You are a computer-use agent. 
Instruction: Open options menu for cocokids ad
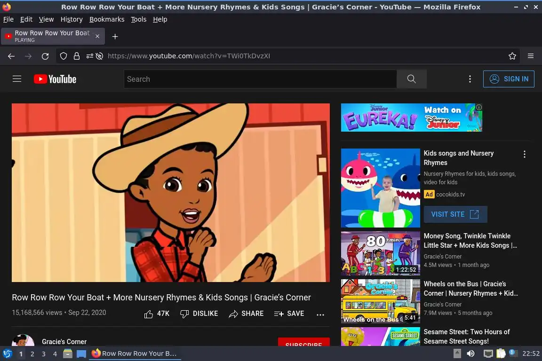tap(525, 154)
